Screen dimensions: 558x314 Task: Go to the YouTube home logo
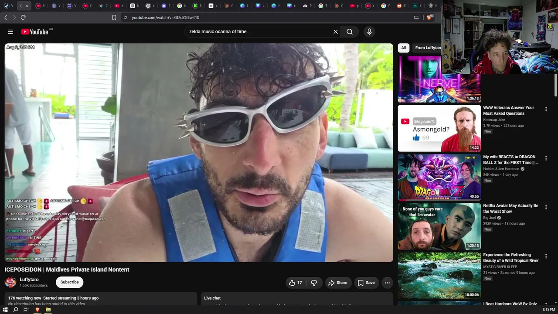[34, 32]
